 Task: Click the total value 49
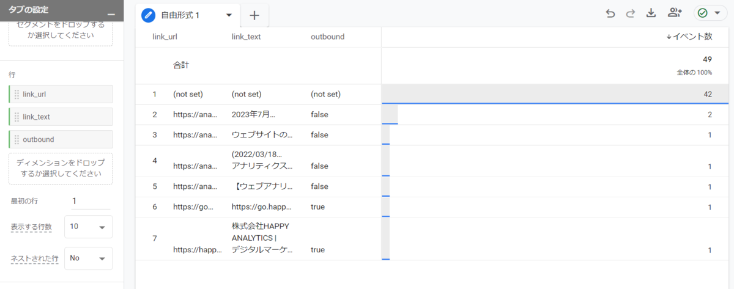pos(708,59)
